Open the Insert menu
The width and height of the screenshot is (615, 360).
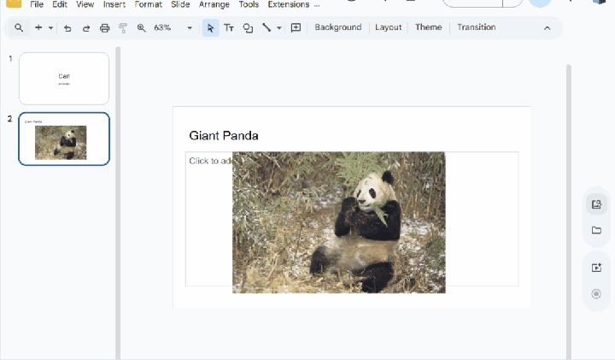[x=114, y=4]
